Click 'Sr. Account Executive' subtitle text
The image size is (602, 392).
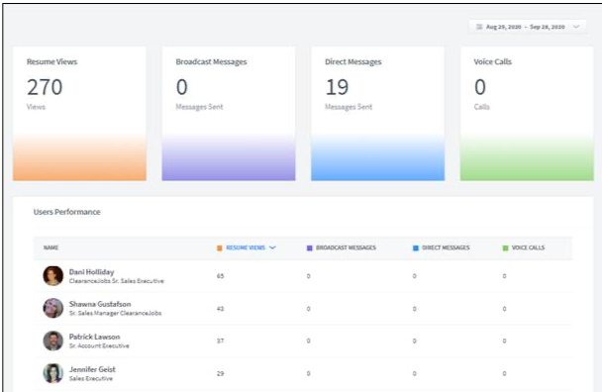(99, 345)
